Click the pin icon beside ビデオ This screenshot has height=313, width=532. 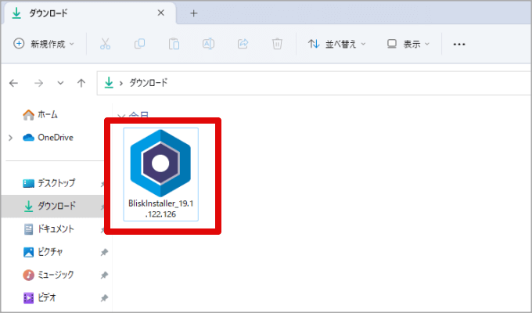coord(104,298)
